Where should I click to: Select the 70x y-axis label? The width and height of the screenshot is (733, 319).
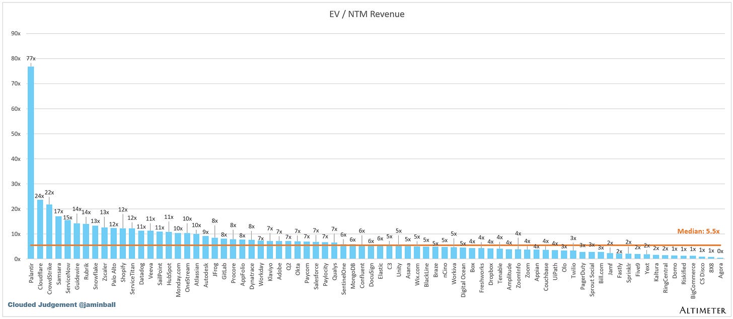(x=16, y=84)
